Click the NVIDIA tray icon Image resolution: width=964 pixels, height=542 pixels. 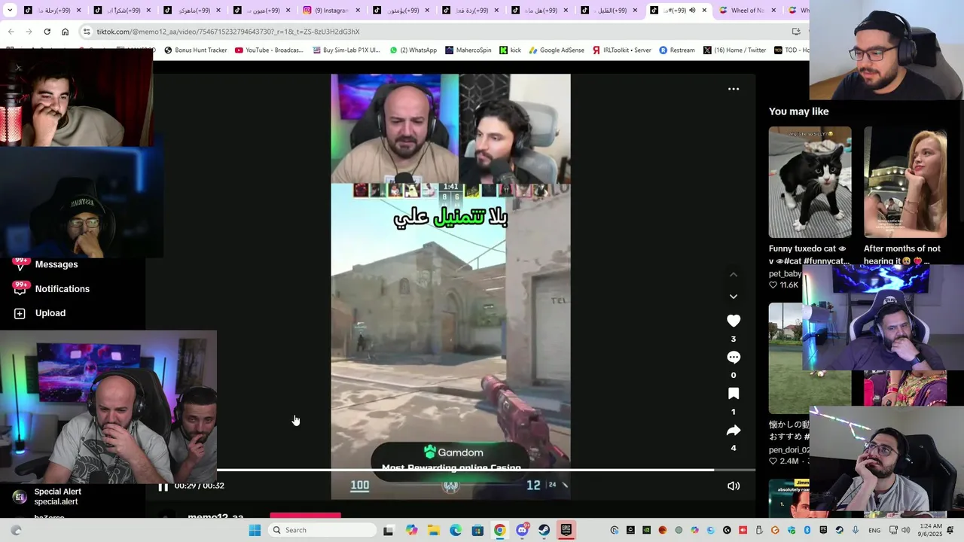pos(646,530)
